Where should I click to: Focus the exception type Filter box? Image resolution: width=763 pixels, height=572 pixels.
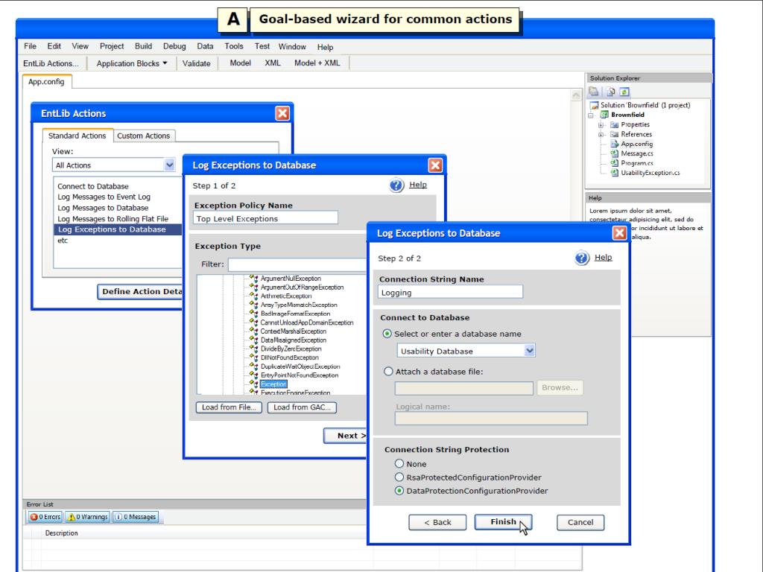298,264
